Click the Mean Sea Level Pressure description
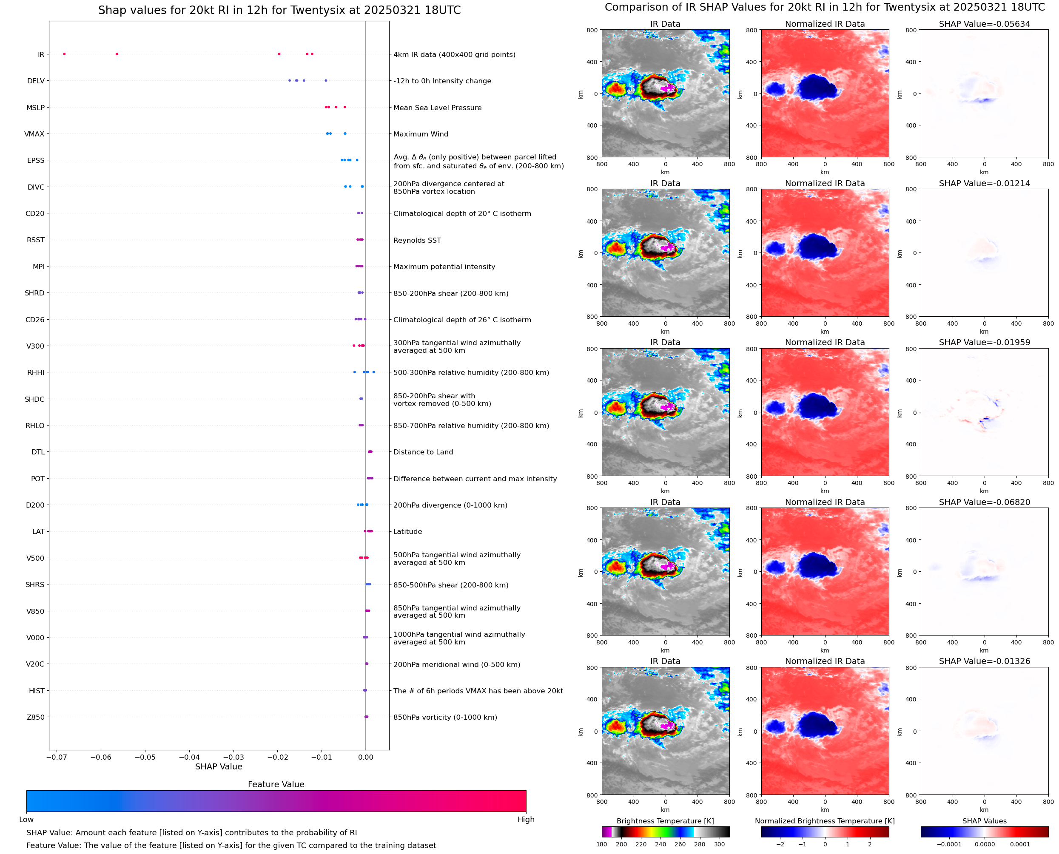 point(437,108)
